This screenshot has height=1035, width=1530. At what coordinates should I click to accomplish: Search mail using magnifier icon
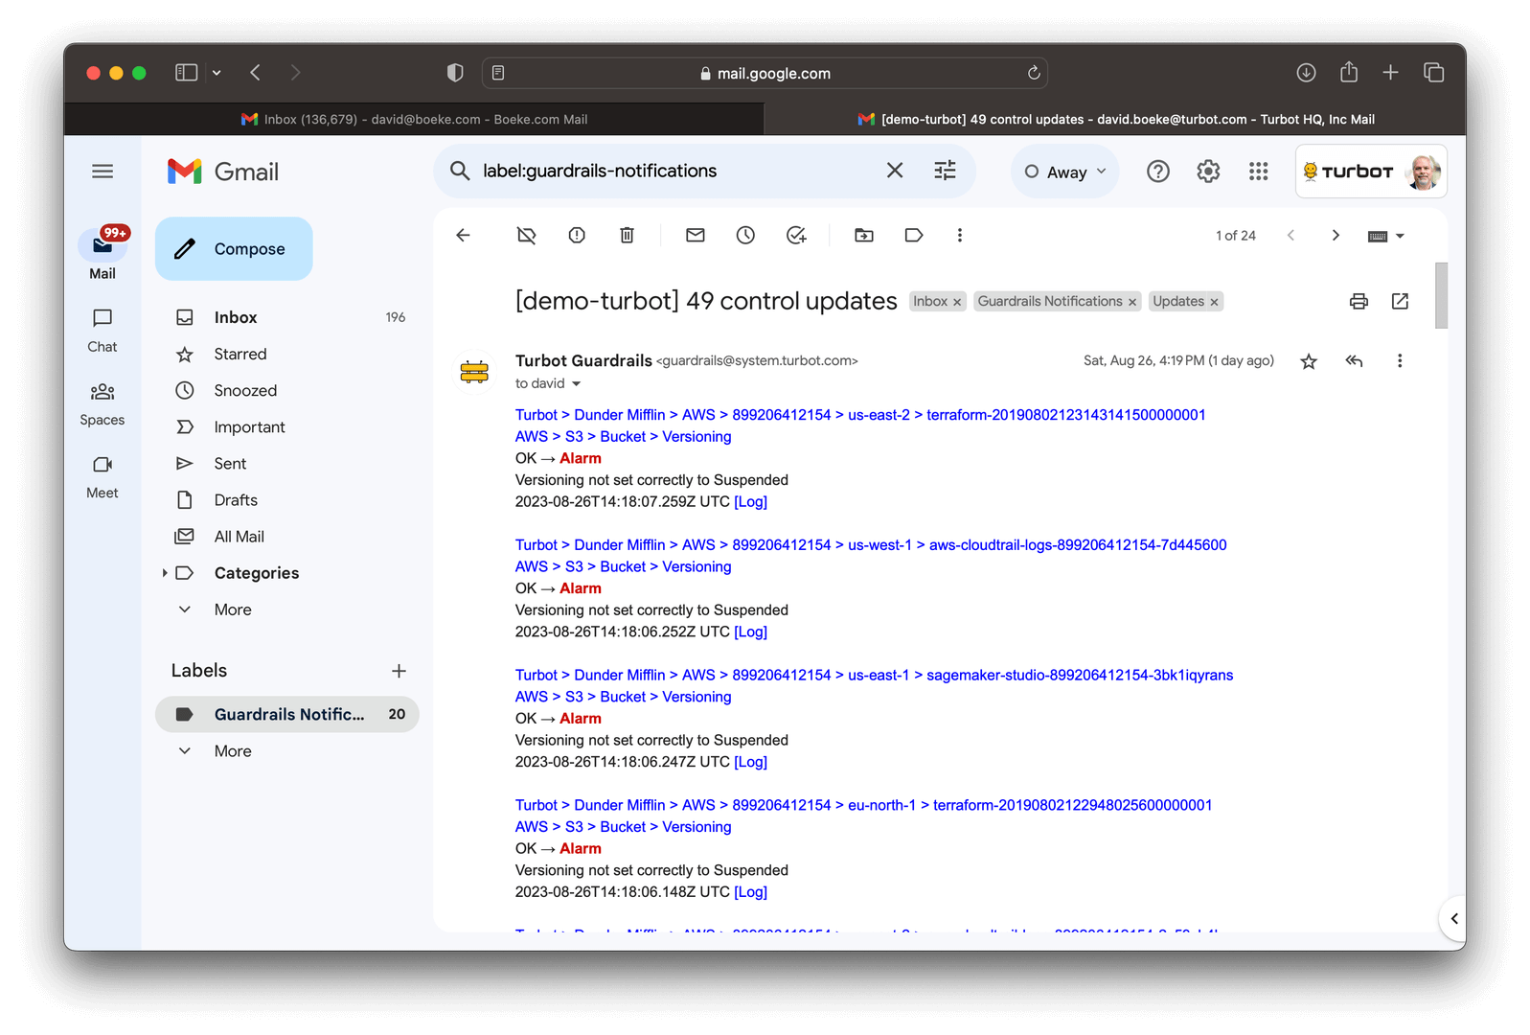coord(460,171)
